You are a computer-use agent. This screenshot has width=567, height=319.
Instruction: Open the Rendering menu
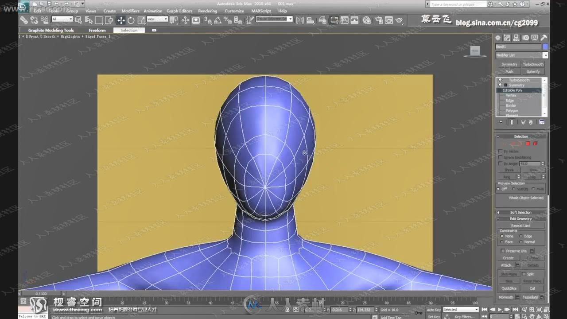pyautogui.click(x=208, y=11)
